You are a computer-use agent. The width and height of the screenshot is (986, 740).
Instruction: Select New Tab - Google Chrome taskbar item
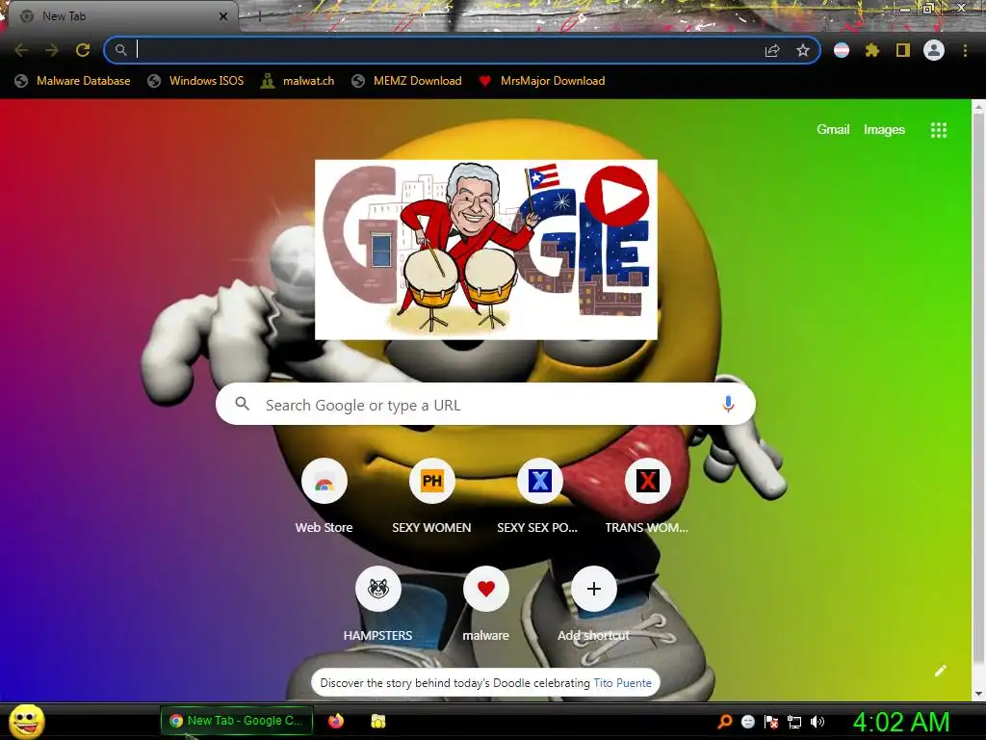point(237,721)
